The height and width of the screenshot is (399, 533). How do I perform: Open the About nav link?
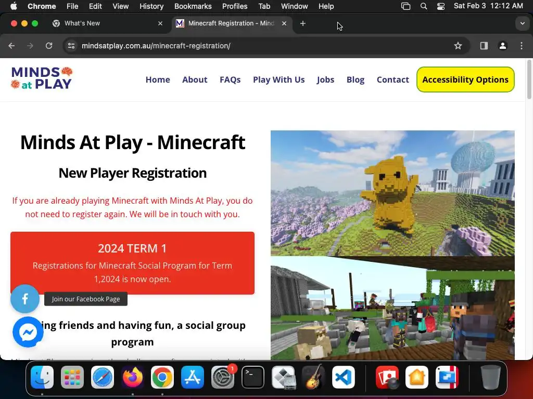(195, 79)
